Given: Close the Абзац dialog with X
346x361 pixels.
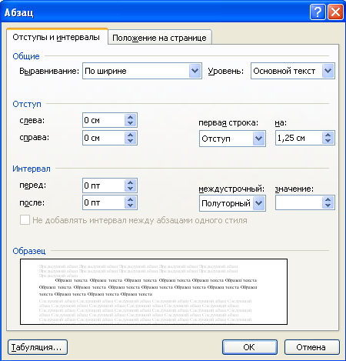Looking at the screenshot, I should point(335,12).
